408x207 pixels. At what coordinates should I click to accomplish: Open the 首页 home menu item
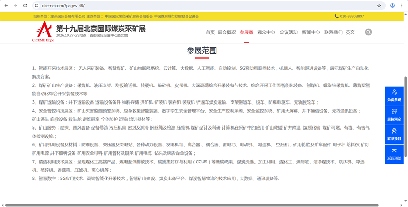(x=210, y=32)
